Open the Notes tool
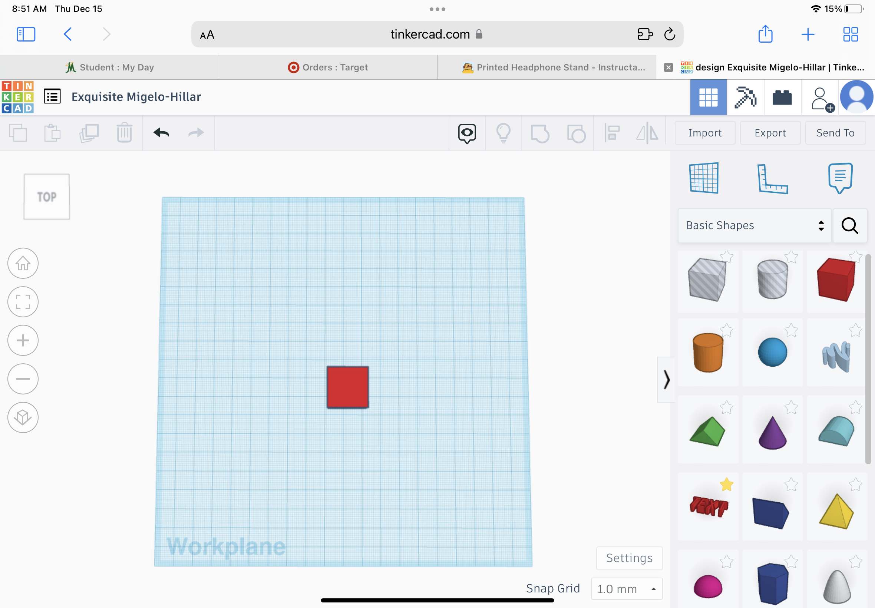The image size is (875, 608). 840,178
